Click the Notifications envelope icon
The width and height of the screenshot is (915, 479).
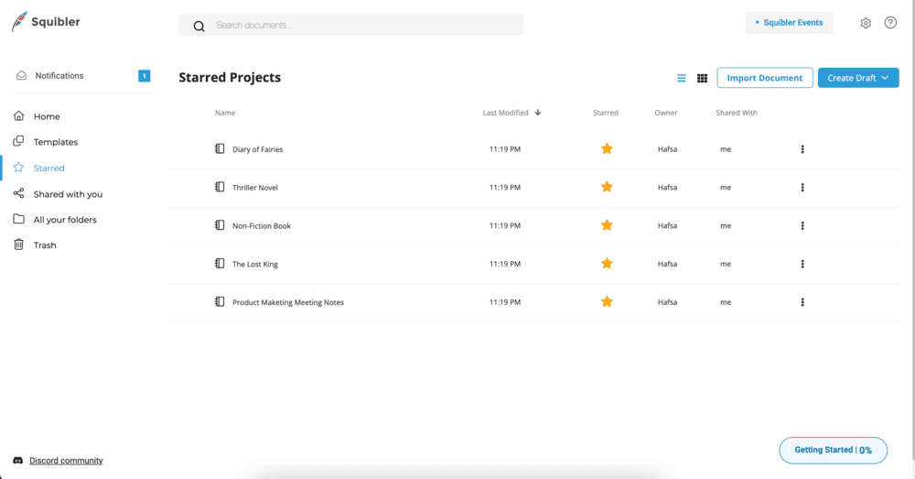(22, 75)
